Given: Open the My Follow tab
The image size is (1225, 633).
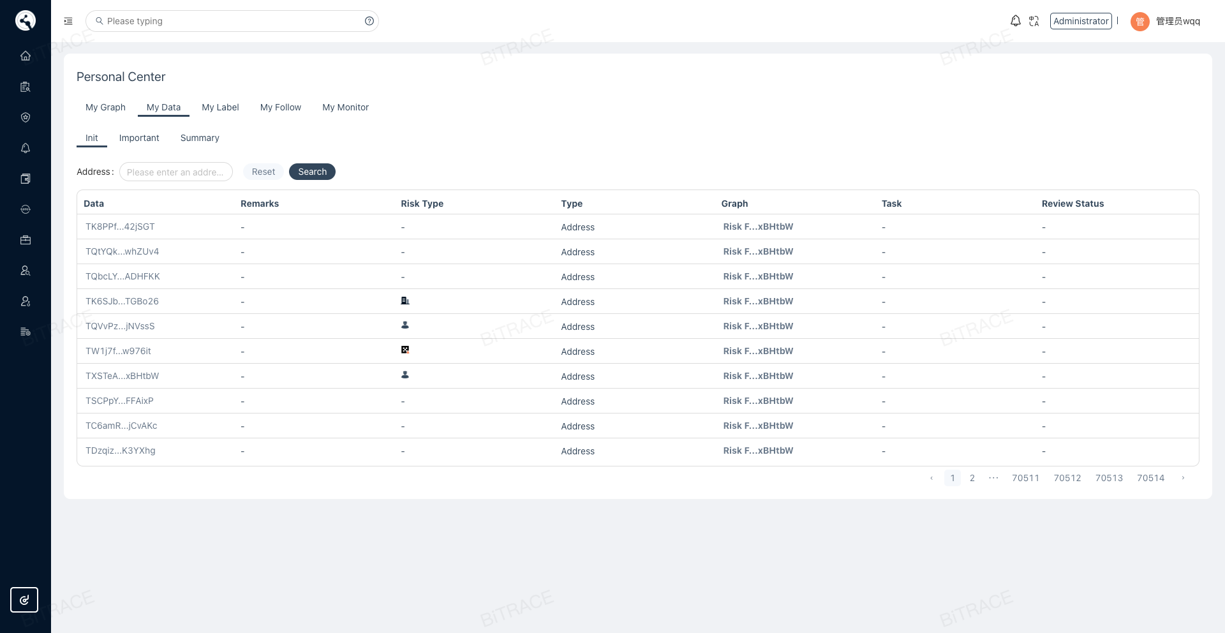Looking at the screenshot, I should click(x=281, y=107).
